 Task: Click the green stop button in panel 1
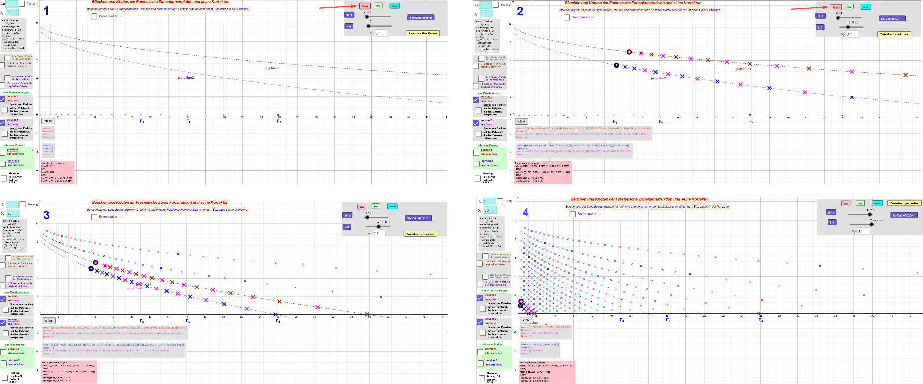[x=378, y=6]
